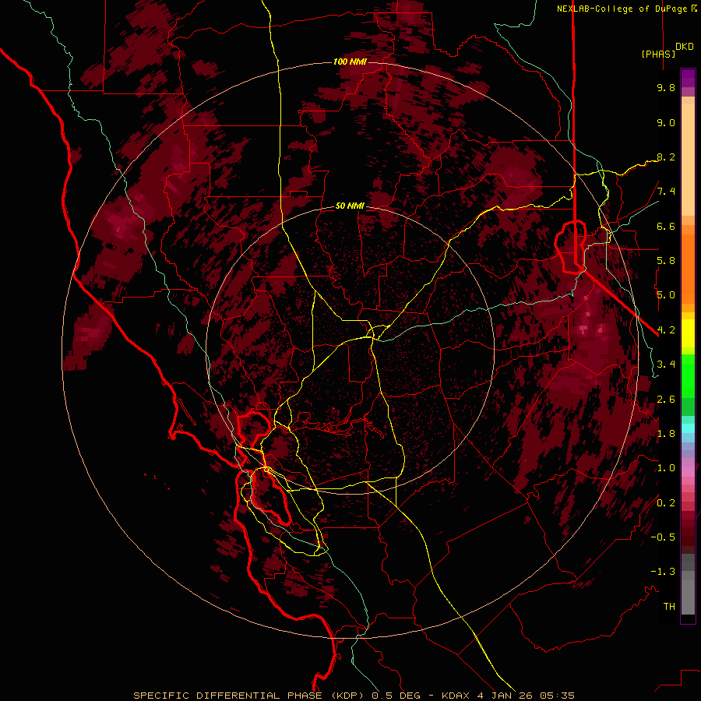
Task: Click the TH threshold label
Action: pos(669,607)
